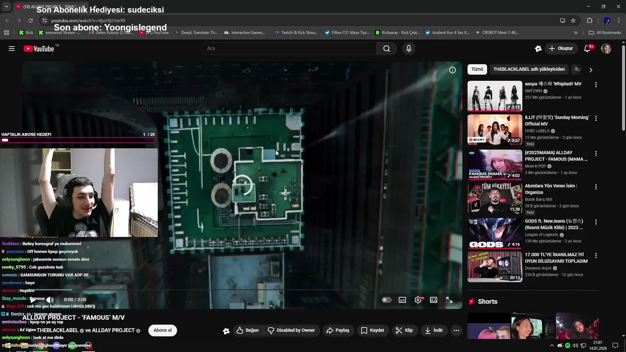Screen dimensions: 626x352
Task: Open DeepL Translate bookmark
Action: [195, 33]
